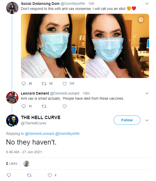
Task: Reply to THE HELL CURVE's tweet
Action: click(x=9, y=175)
